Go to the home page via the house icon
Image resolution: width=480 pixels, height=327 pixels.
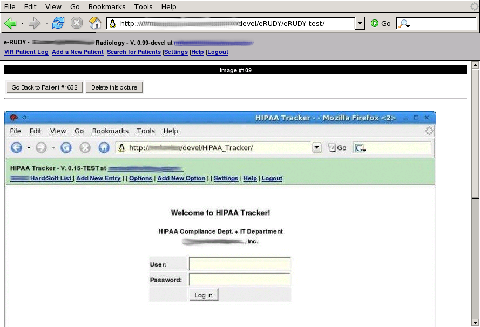pyautogui.click(x=95, y=23)
